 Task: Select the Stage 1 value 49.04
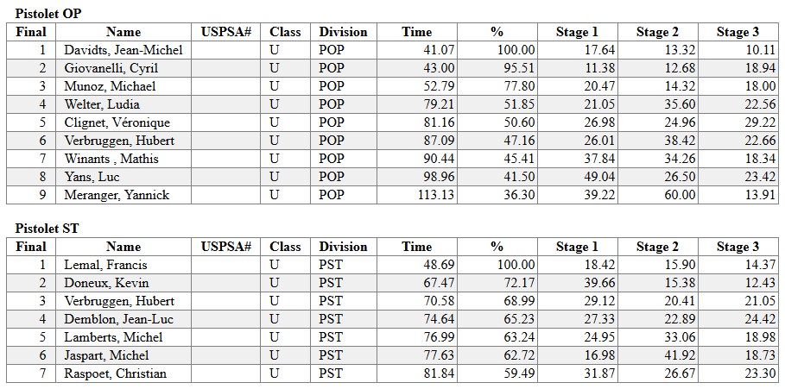point(598,177)
